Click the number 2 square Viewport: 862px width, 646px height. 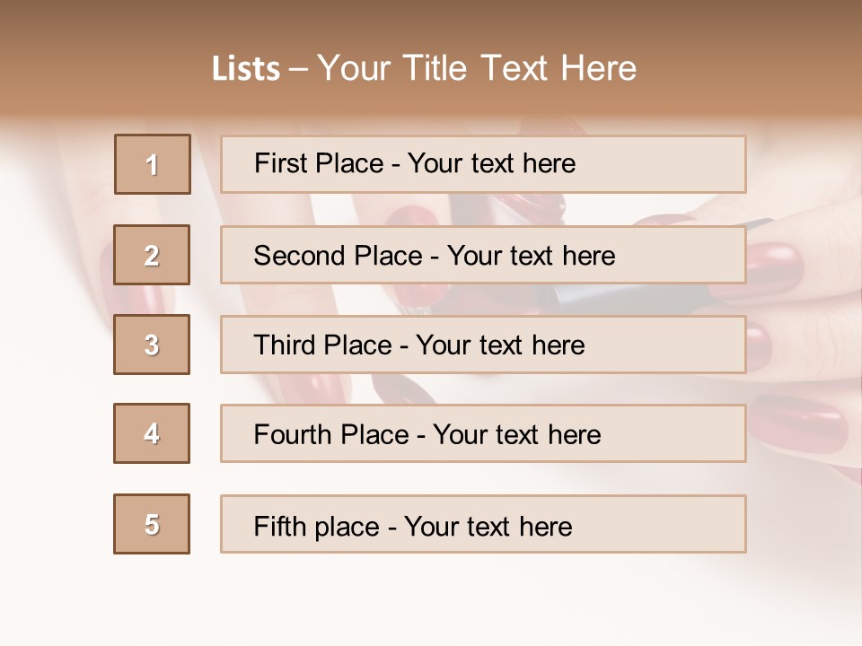tap(152, 255)
